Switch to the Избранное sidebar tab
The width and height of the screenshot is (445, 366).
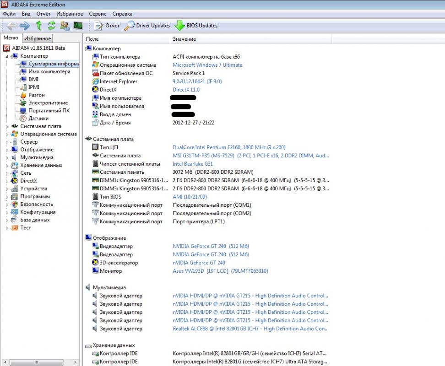pos(38,38)
